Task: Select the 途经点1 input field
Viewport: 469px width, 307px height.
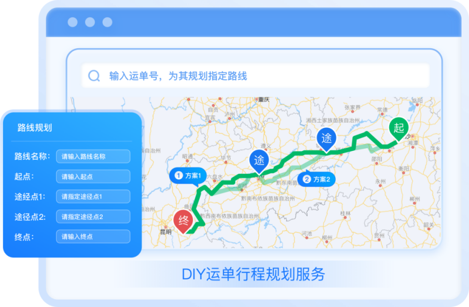Action: (93, 197)
